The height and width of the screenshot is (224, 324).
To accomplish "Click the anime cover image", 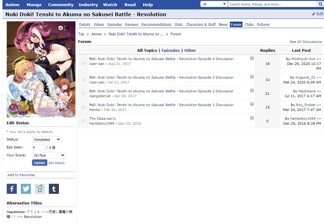I will coord(41,69).
